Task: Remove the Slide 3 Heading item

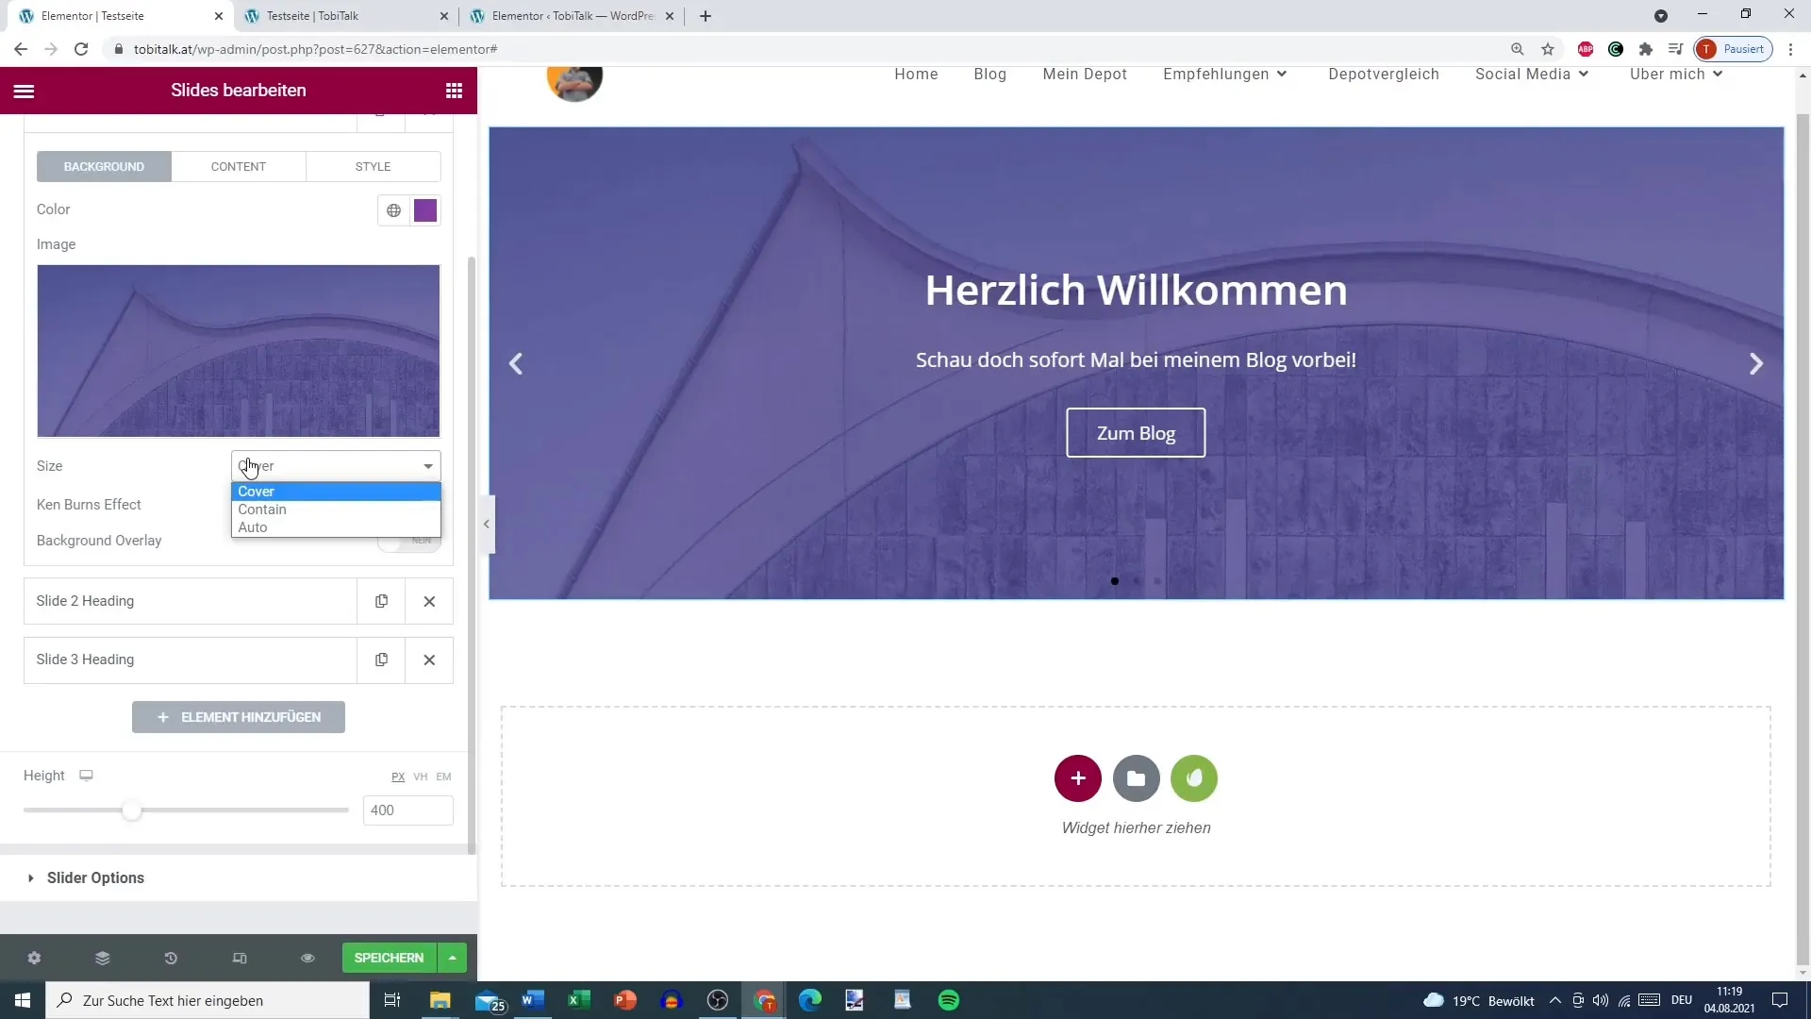Action: (429, 660)
